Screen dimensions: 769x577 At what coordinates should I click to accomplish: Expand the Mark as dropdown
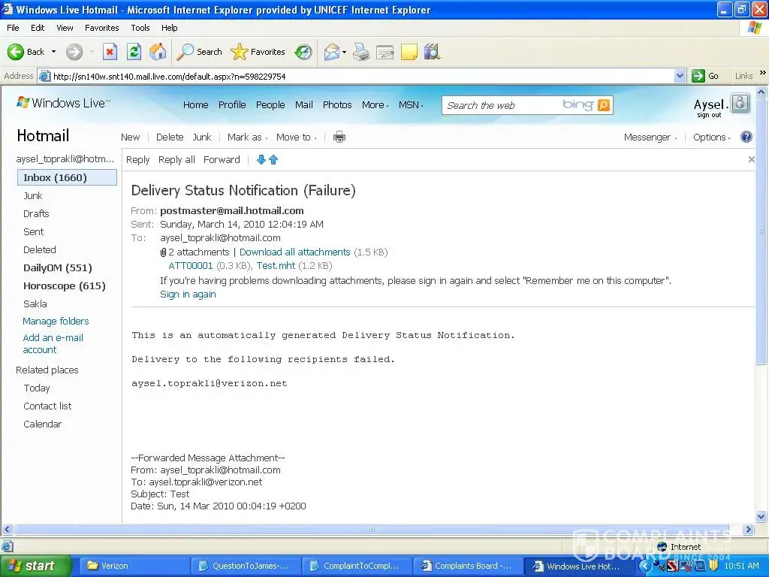coord(248,137)
